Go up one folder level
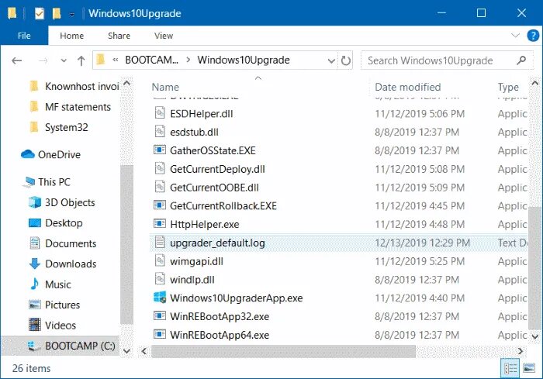Image resolution: width=543 pixels, height=379 pixels. coord(81,61)
